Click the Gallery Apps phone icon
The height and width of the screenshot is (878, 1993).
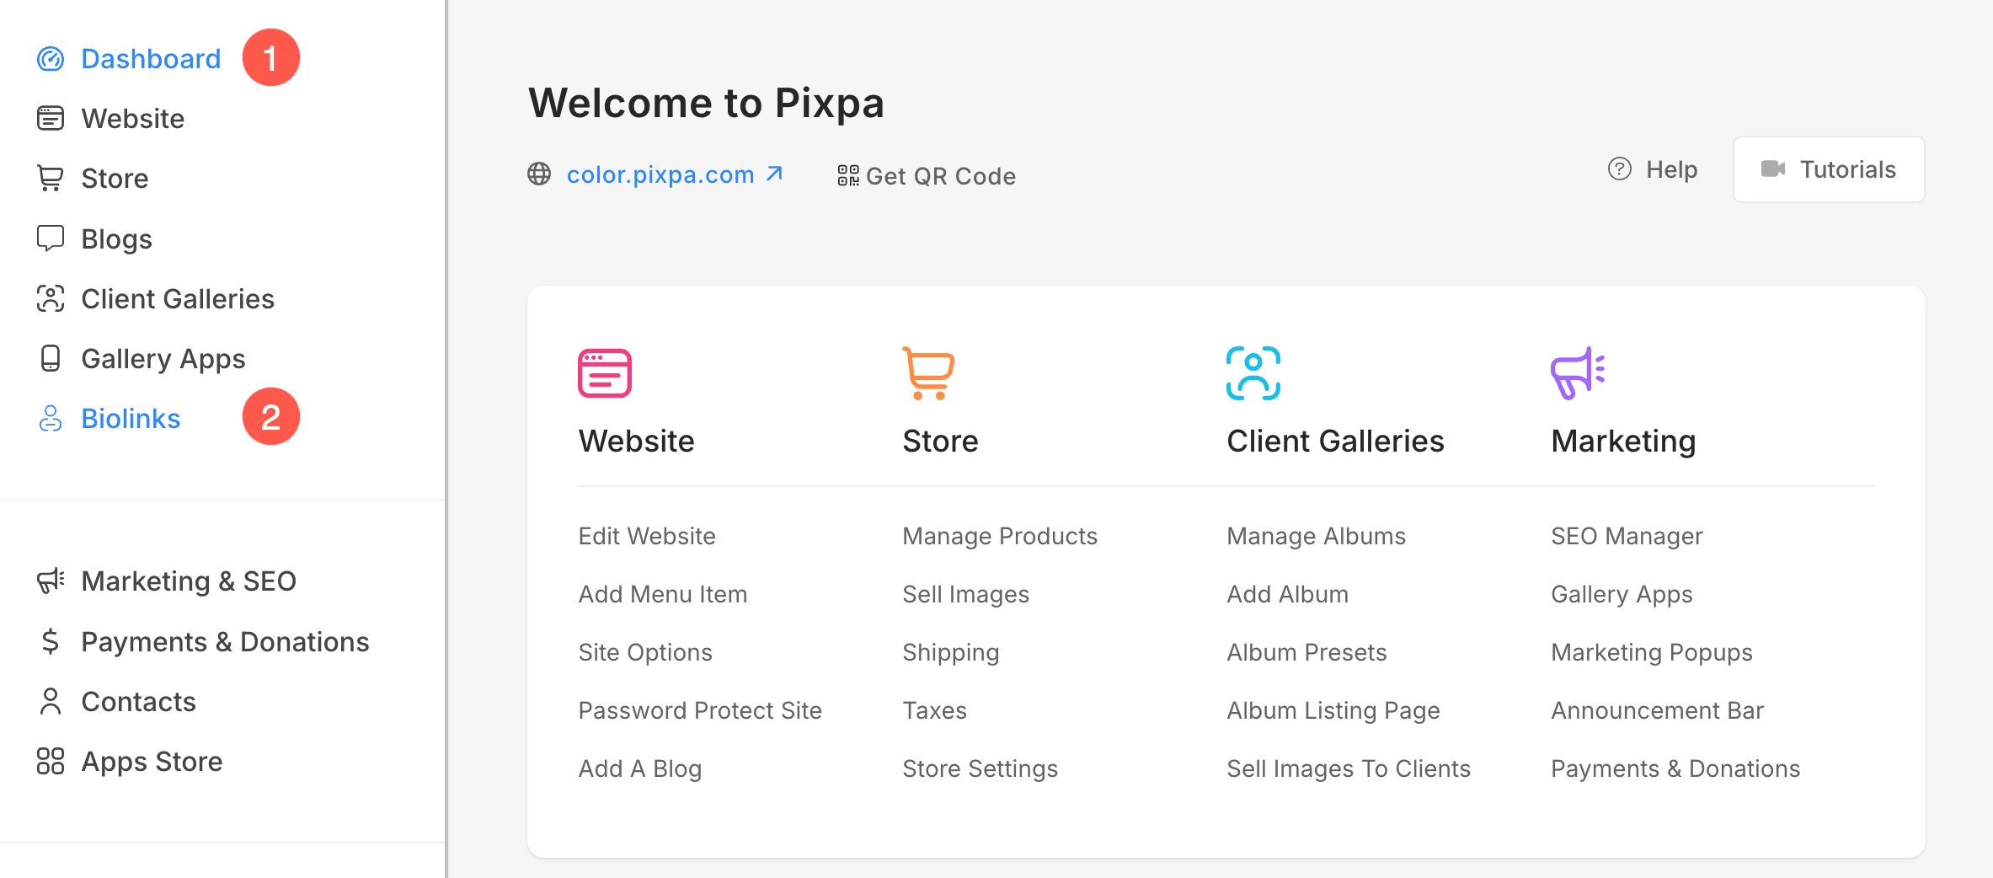[51, 358]
